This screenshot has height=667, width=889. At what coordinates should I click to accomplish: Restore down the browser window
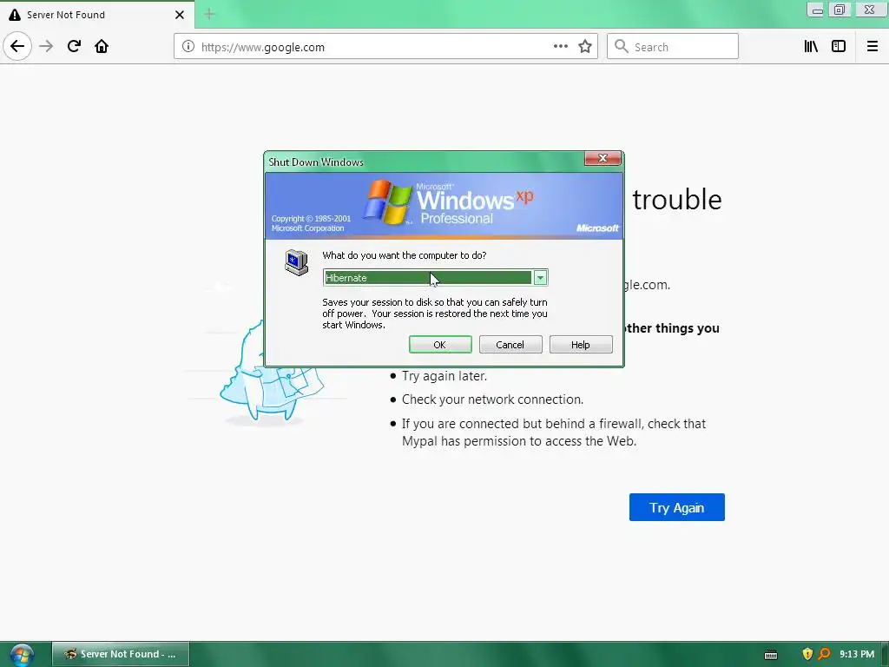pyautogui.click(x=840, y=10)
